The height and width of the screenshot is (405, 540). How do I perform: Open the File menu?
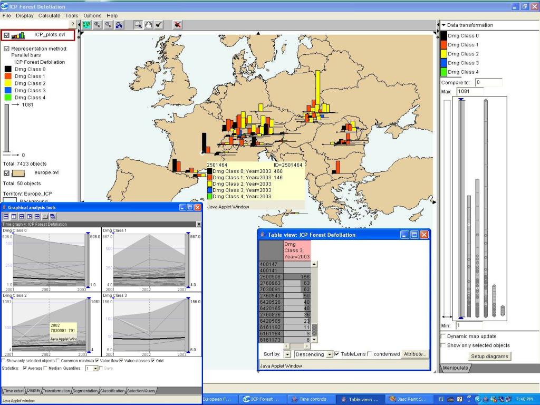[x=6, y=15]
